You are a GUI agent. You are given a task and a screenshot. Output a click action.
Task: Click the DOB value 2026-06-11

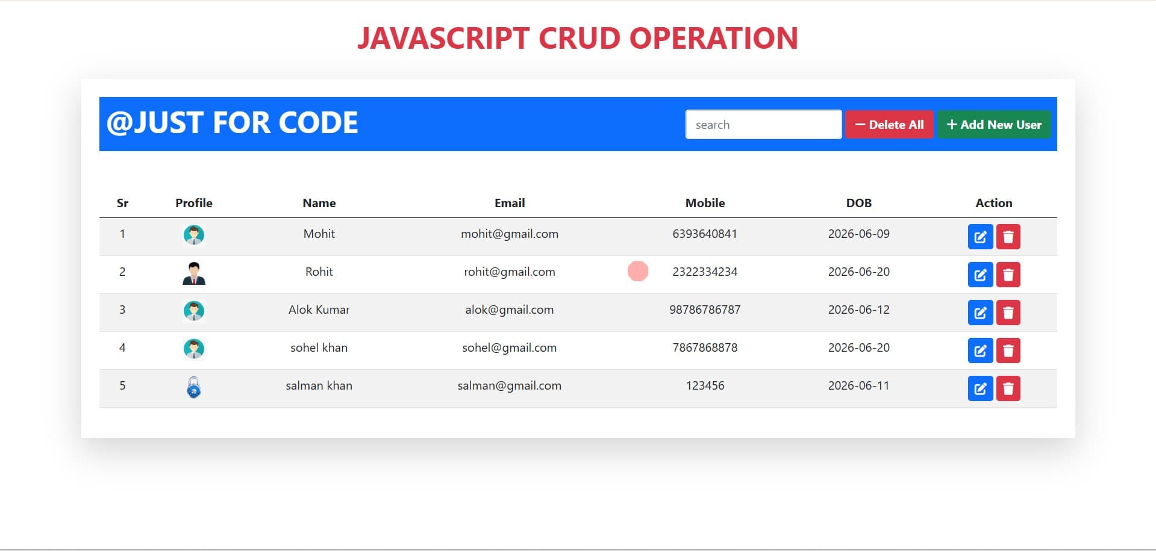859,385
